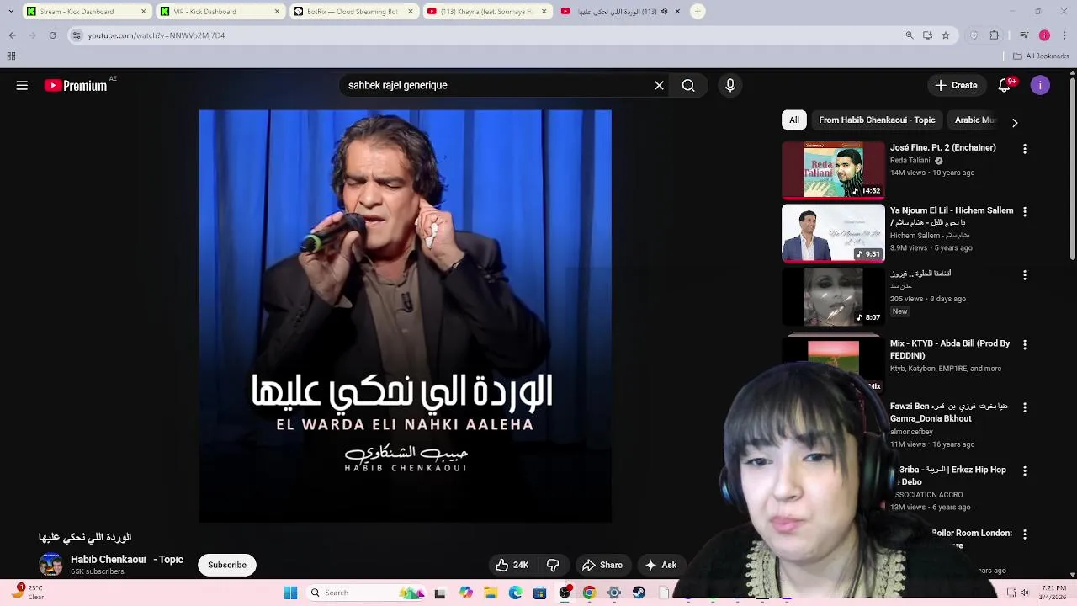Mute the playing tab via speaker icon
1077x606 pixels.
tap(664, 12)
